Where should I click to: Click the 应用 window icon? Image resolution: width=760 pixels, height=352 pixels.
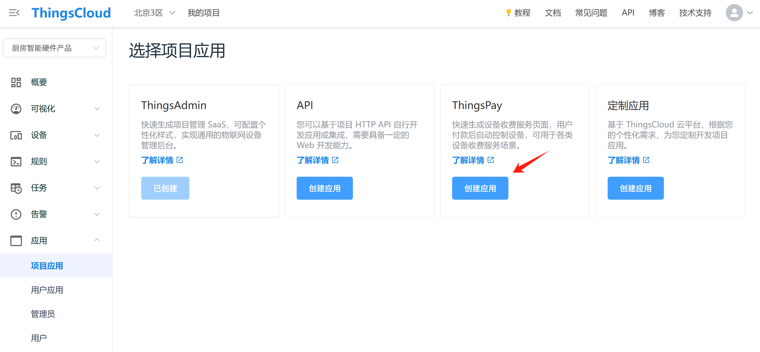point(16,241)
